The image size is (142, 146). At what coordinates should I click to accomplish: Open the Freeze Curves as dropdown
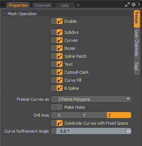point(94,99)
